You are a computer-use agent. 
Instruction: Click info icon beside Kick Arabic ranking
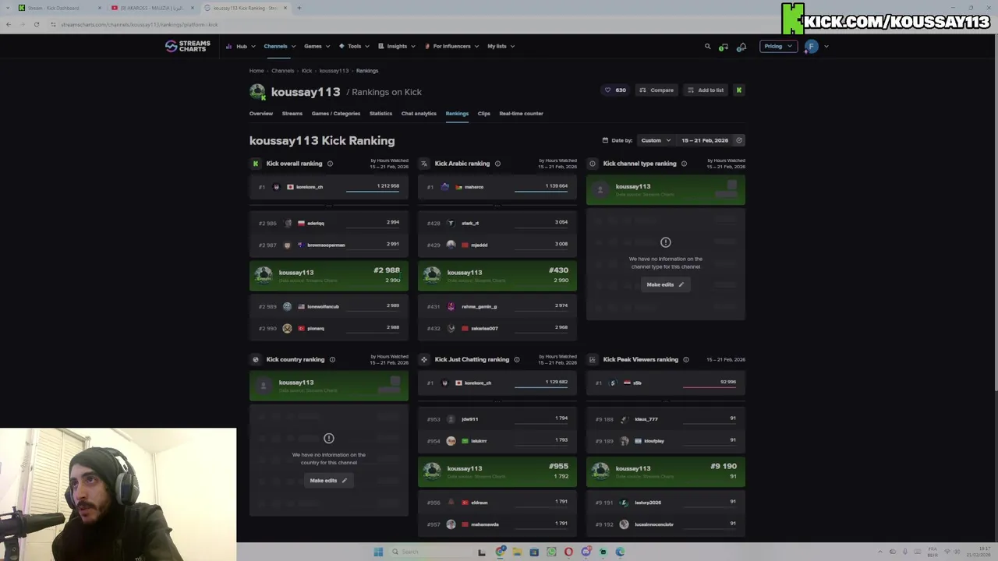click(497, 164)
